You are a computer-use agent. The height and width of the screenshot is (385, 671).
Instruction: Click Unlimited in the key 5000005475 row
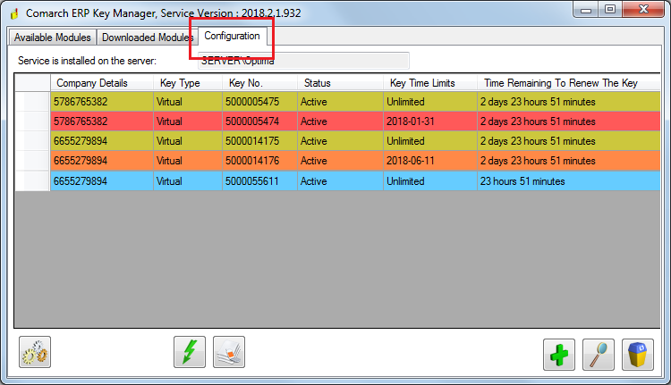tap(430, 102)
